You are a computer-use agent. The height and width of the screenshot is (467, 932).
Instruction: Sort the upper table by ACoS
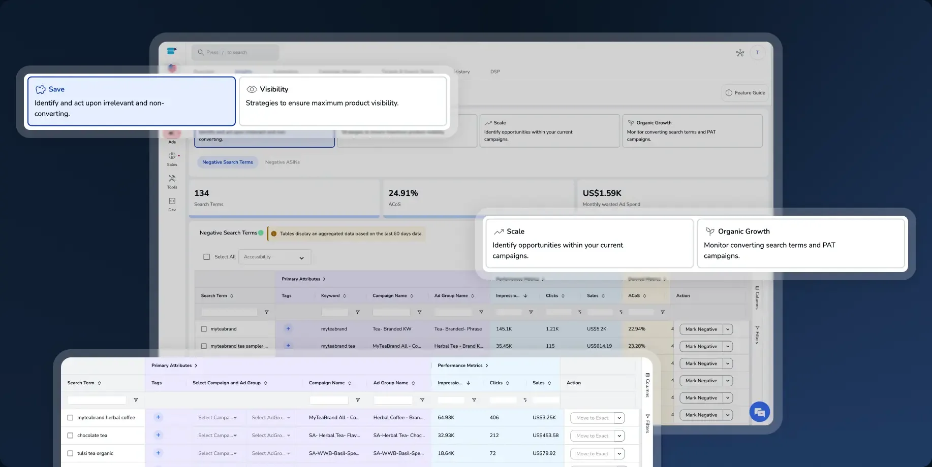pyautogui.click(x=645, y=296)
